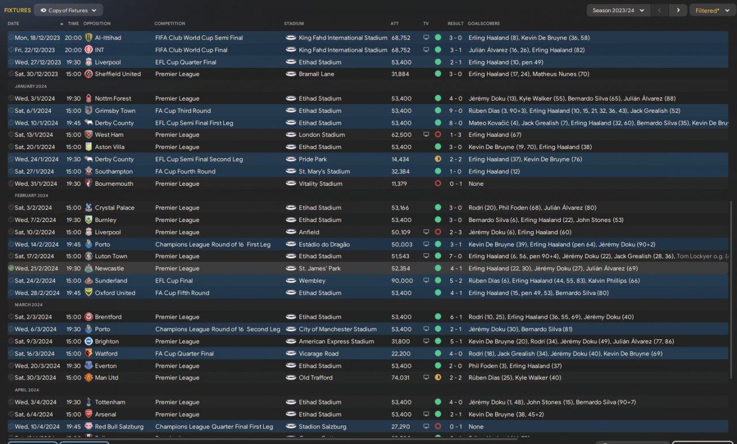Click the Arsenal club badge
This screenshot has height=444, width=737.
coord(89,415)
